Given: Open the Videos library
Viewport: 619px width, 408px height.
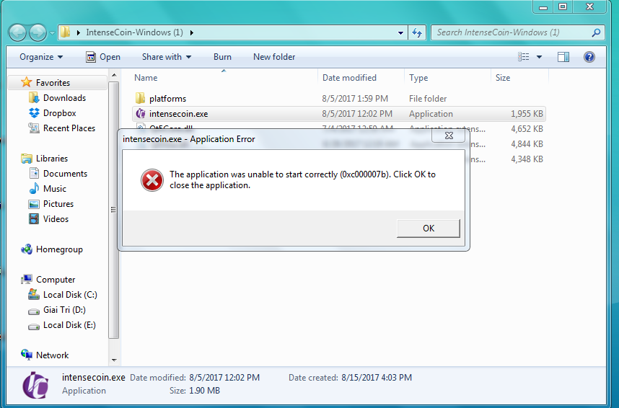Looking at the screenshot, I should coord(56,219).
